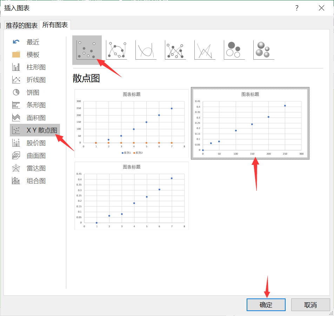334x316 pixels.
Task: Select 组合图 chart category
Action: [35, 181]
